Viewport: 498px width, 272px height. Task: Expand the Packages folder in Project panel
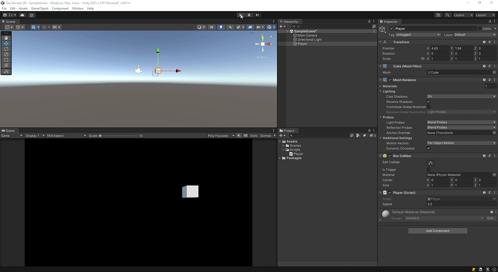[280, 158]
